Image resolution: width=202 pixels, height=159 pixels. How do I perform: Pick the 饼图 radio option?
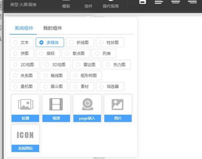click(22, 53)
